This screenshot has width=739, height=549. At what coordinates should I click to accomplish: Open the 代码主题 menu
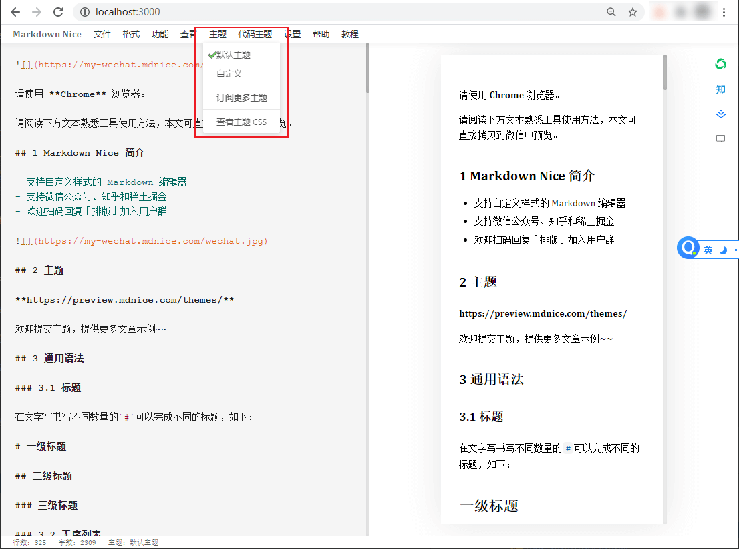(255, 34)
